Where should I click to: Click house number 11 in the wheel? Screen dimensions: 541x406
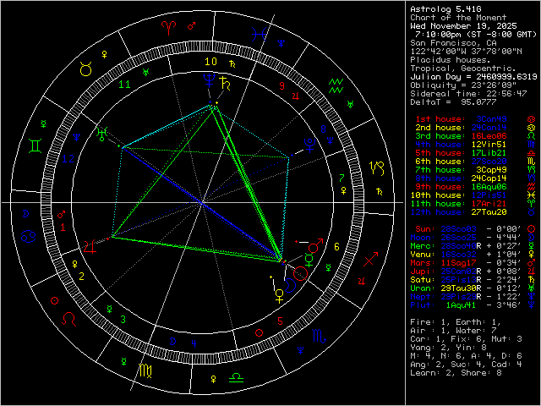[x=124, y=85]
